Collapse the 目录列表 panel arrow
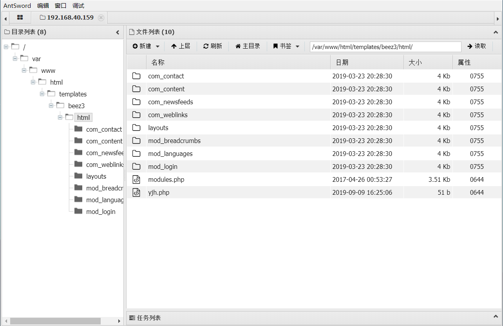Viewport: 503px width, 326px height. (x=118, y=33)
